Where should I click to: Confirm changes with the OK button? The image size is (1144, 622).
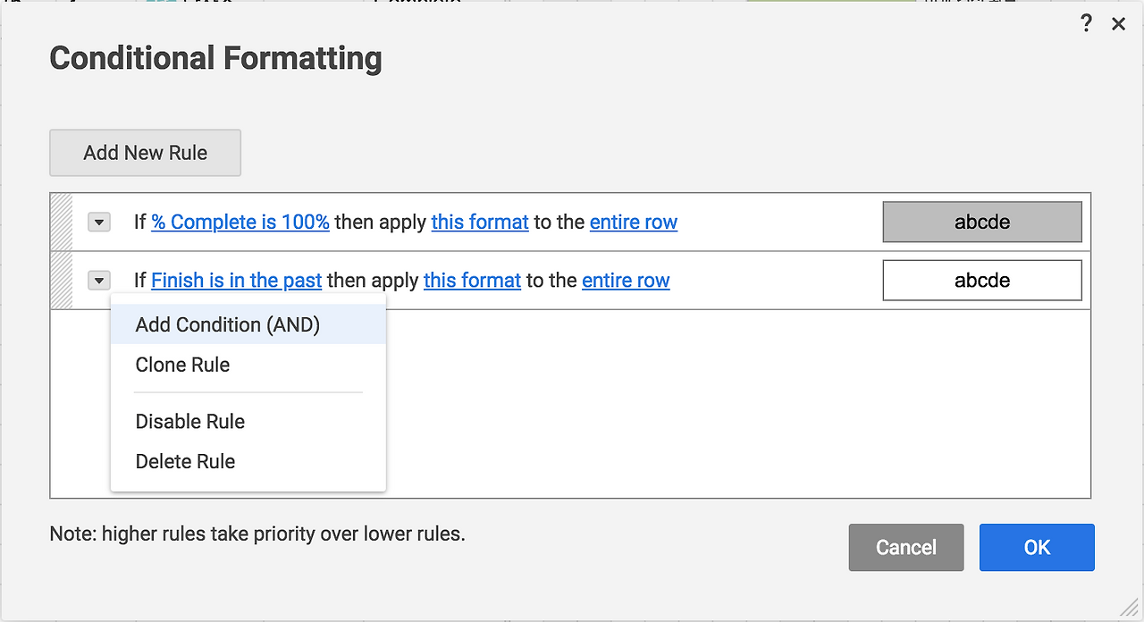[x=1037, y=547]
